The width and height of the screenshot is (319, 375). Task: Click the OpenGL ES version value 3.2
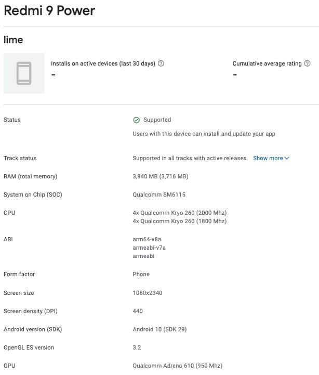click(137, 347)
